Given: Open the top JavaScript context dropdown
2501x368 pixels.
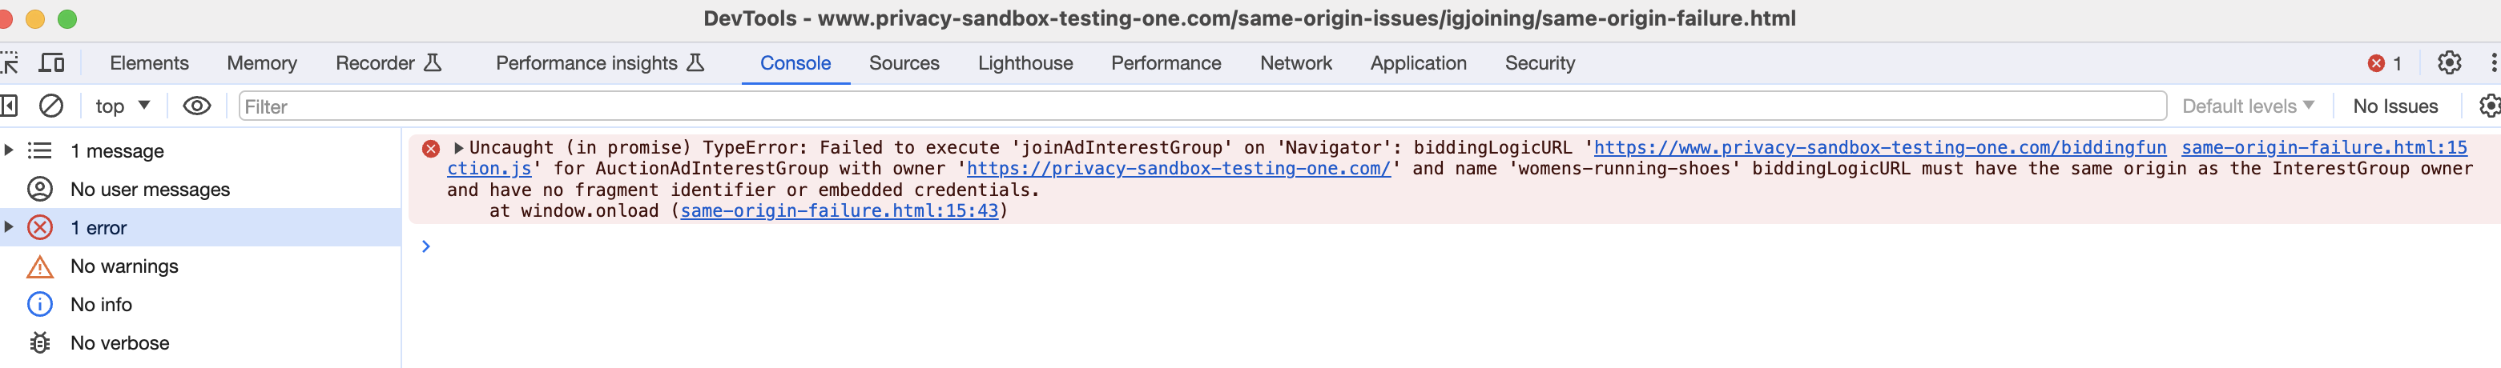Looking at the screenshot, I should click(x=123, y=106).
